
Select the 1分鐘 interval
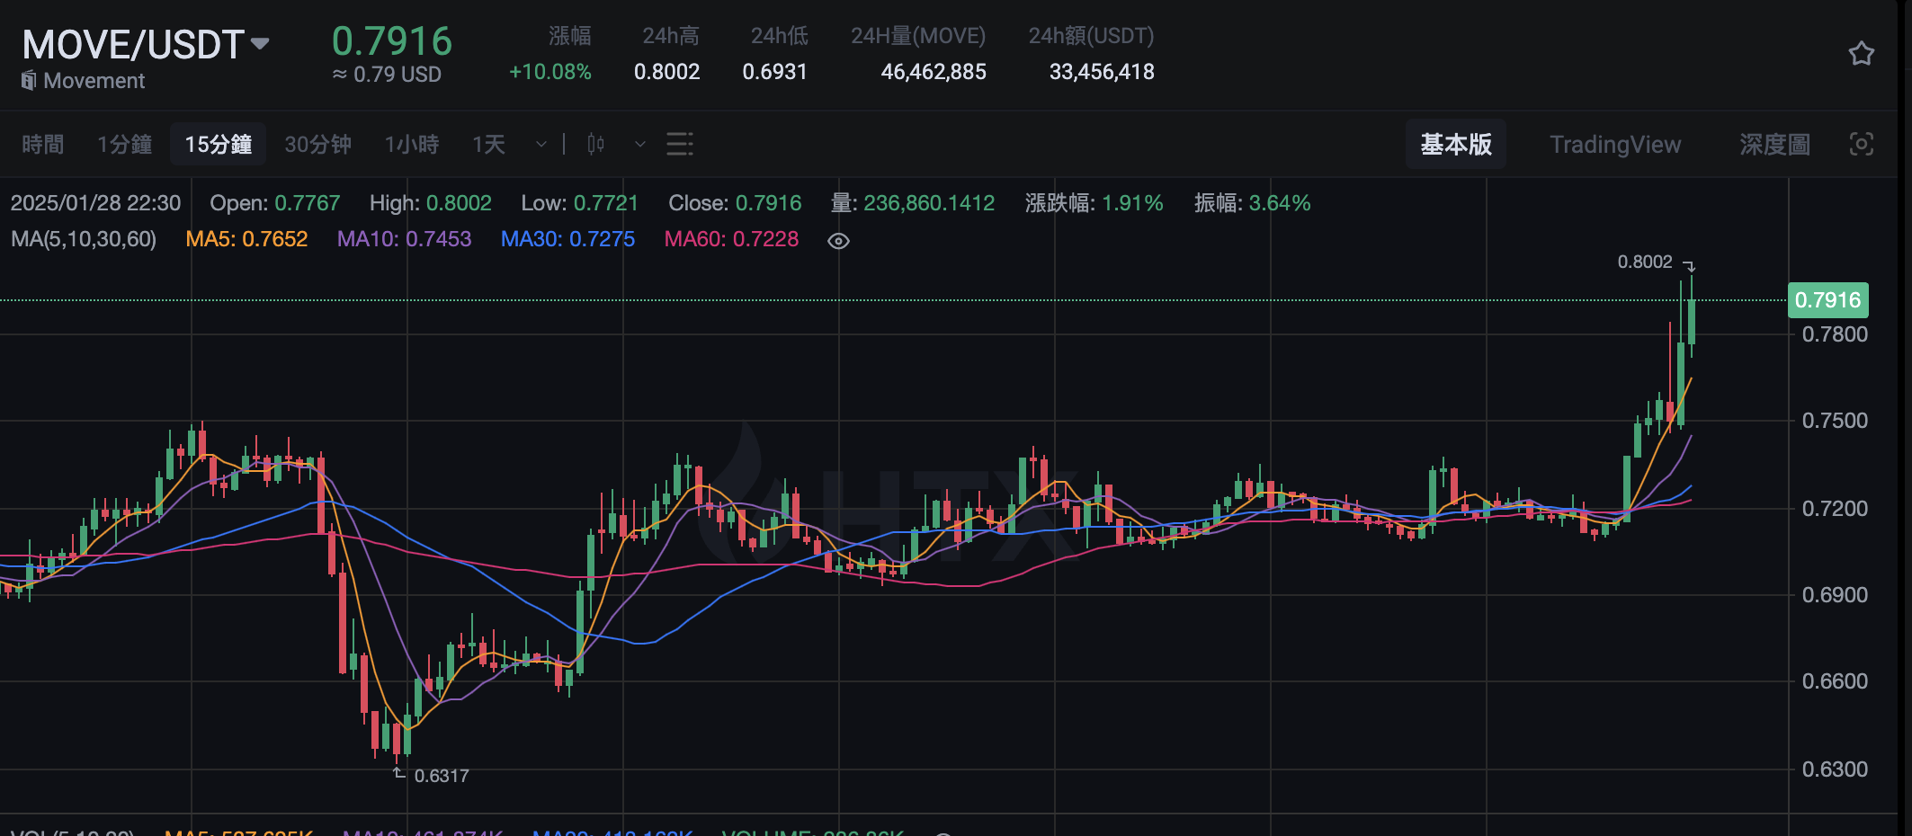(x=124, y=144)
